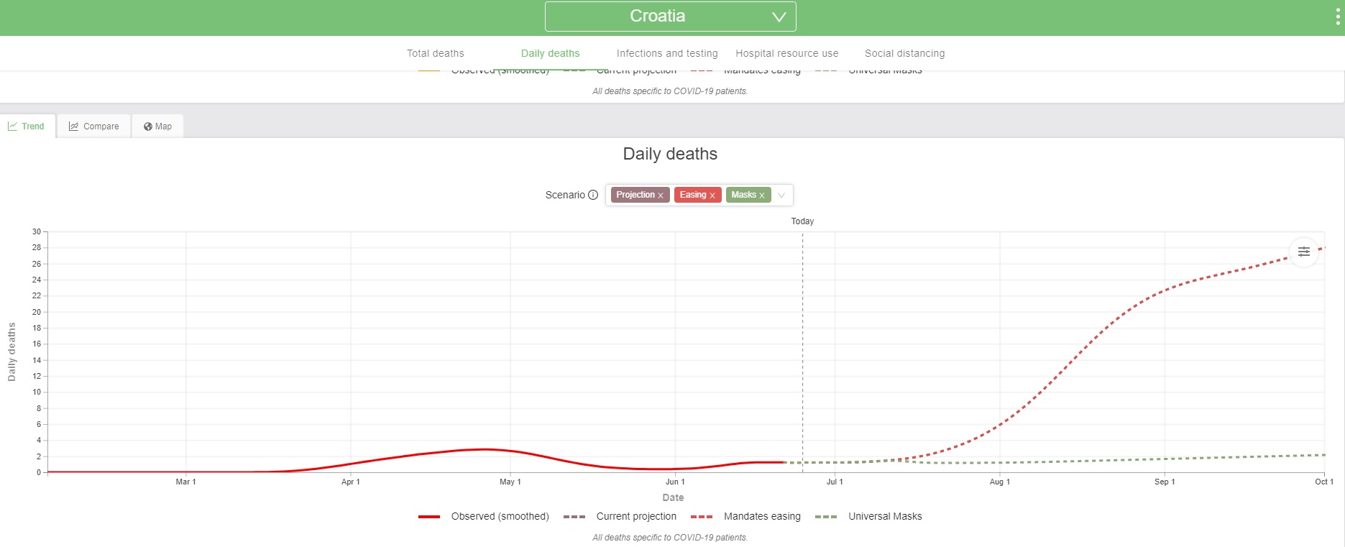Switch to the Total deaths tab
This screenshot has width=1345, height=547.
(x=435, y=53)
